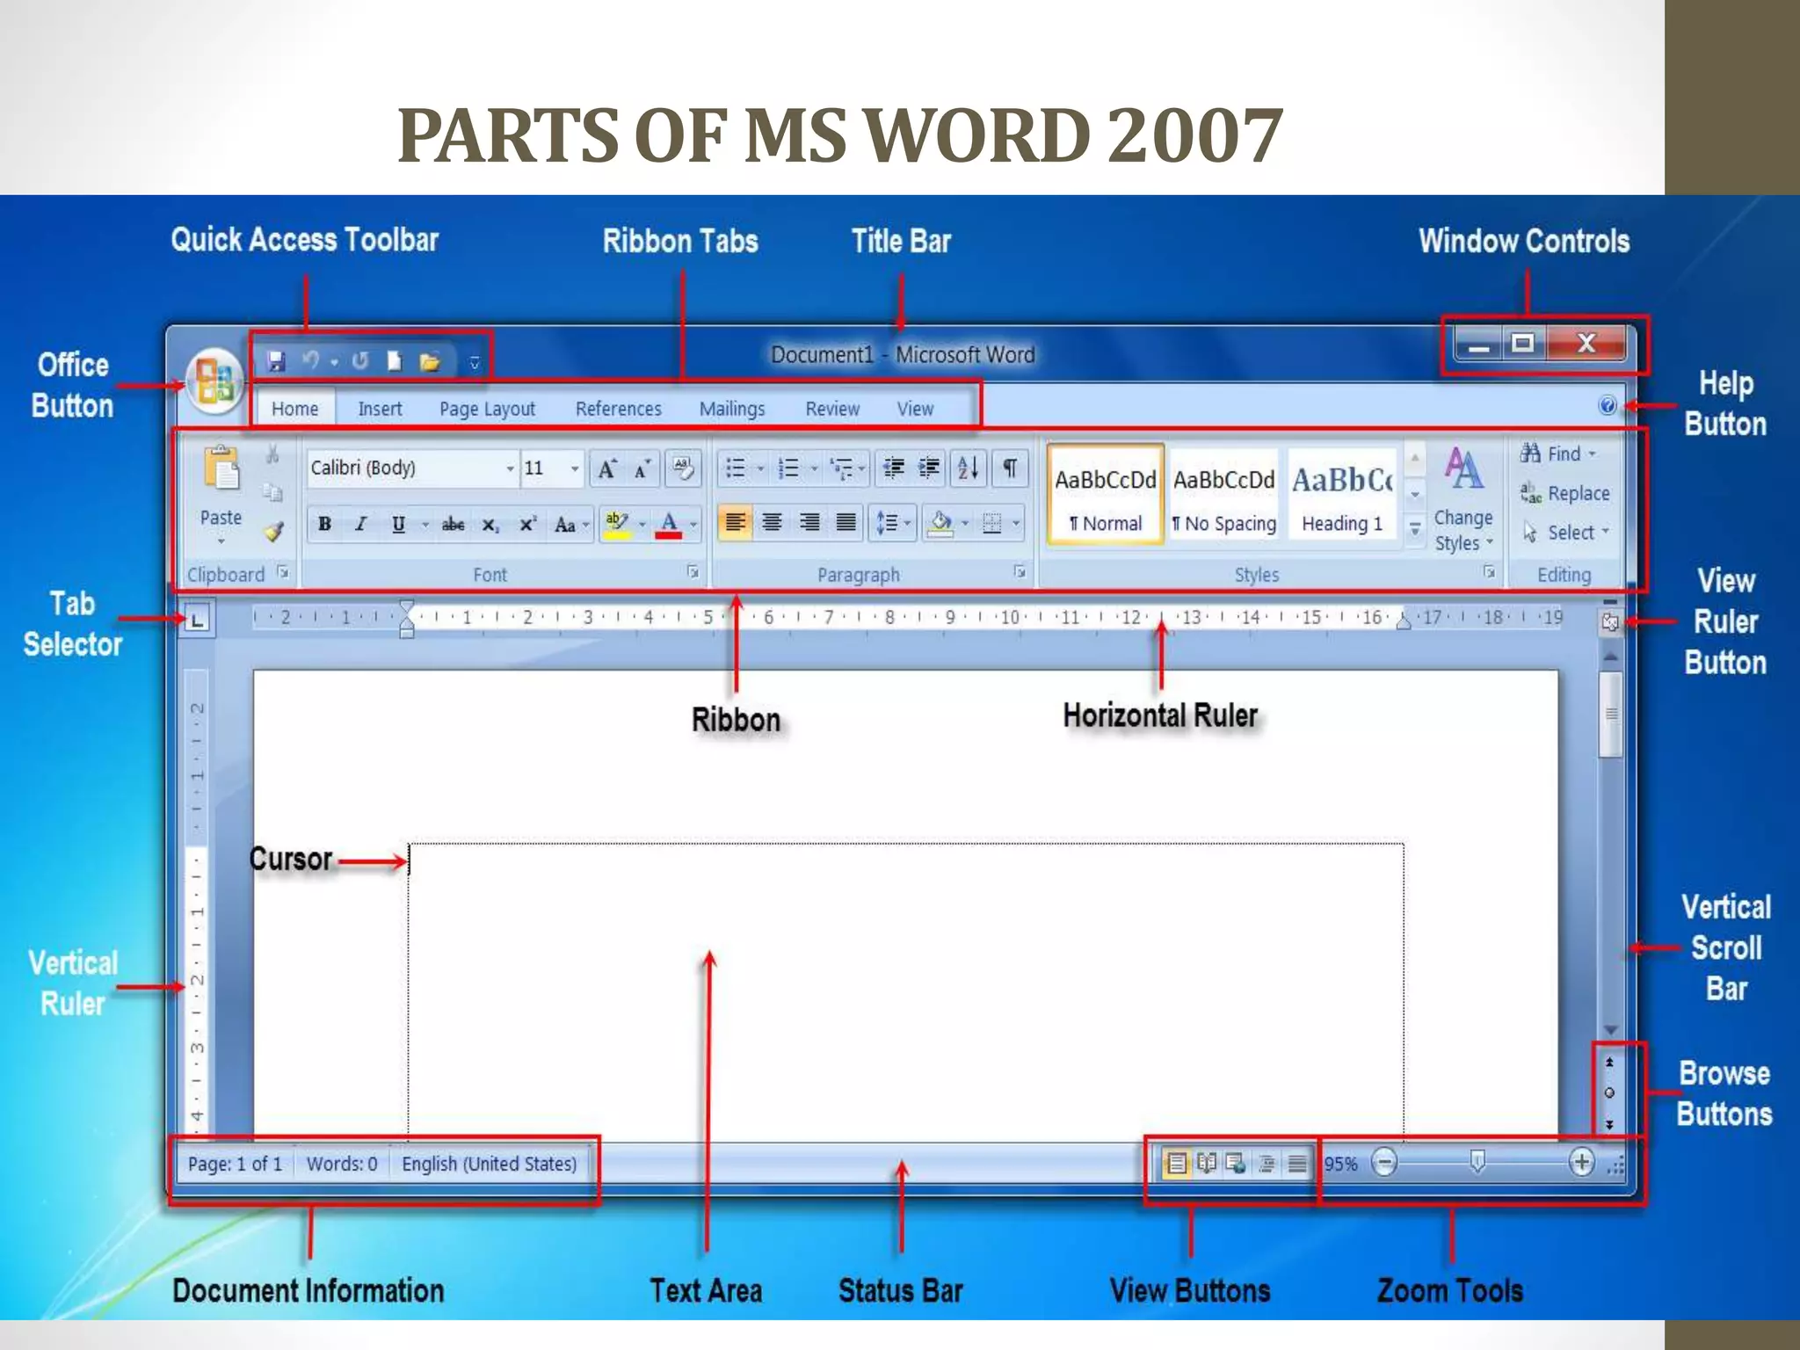Click the Decrease Indent icon

(893, 468)
